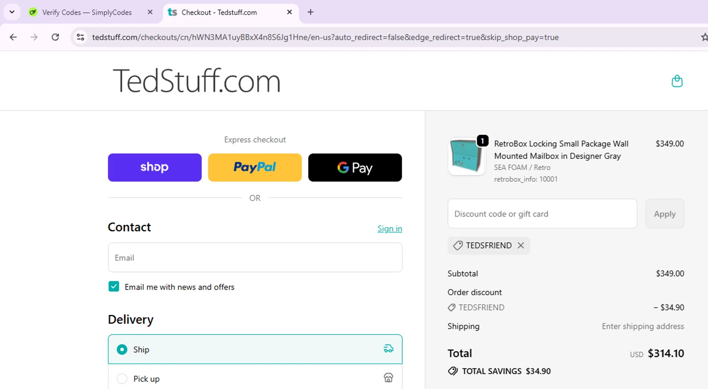Close the Verify Codes — SimplyCodes tab
708x389 pixels.
150,12
